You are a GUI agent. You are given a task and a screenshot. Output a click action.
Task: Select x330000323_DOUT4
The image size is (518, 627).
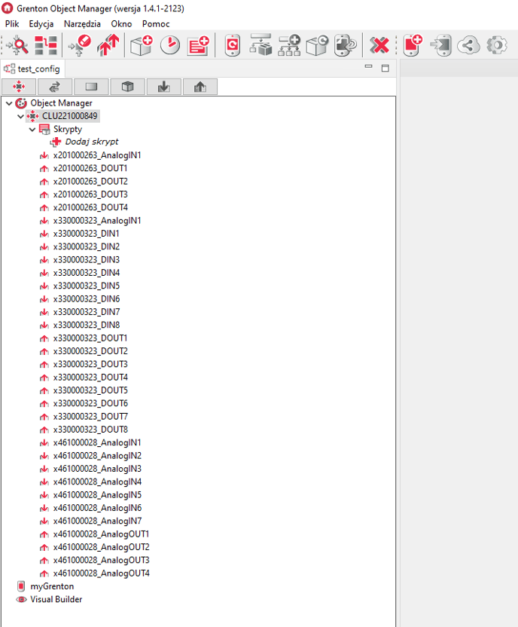pyautogui.click(x=90, y=378)
